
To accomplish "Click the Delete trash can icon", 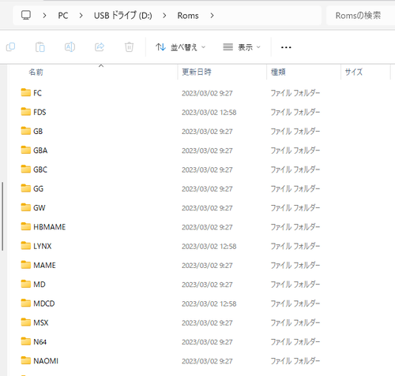I will point(129,47).
